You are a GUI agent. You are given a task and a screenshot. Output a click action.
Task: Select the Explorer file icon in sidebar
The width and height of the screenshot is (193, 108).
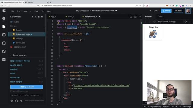[4, 26]
